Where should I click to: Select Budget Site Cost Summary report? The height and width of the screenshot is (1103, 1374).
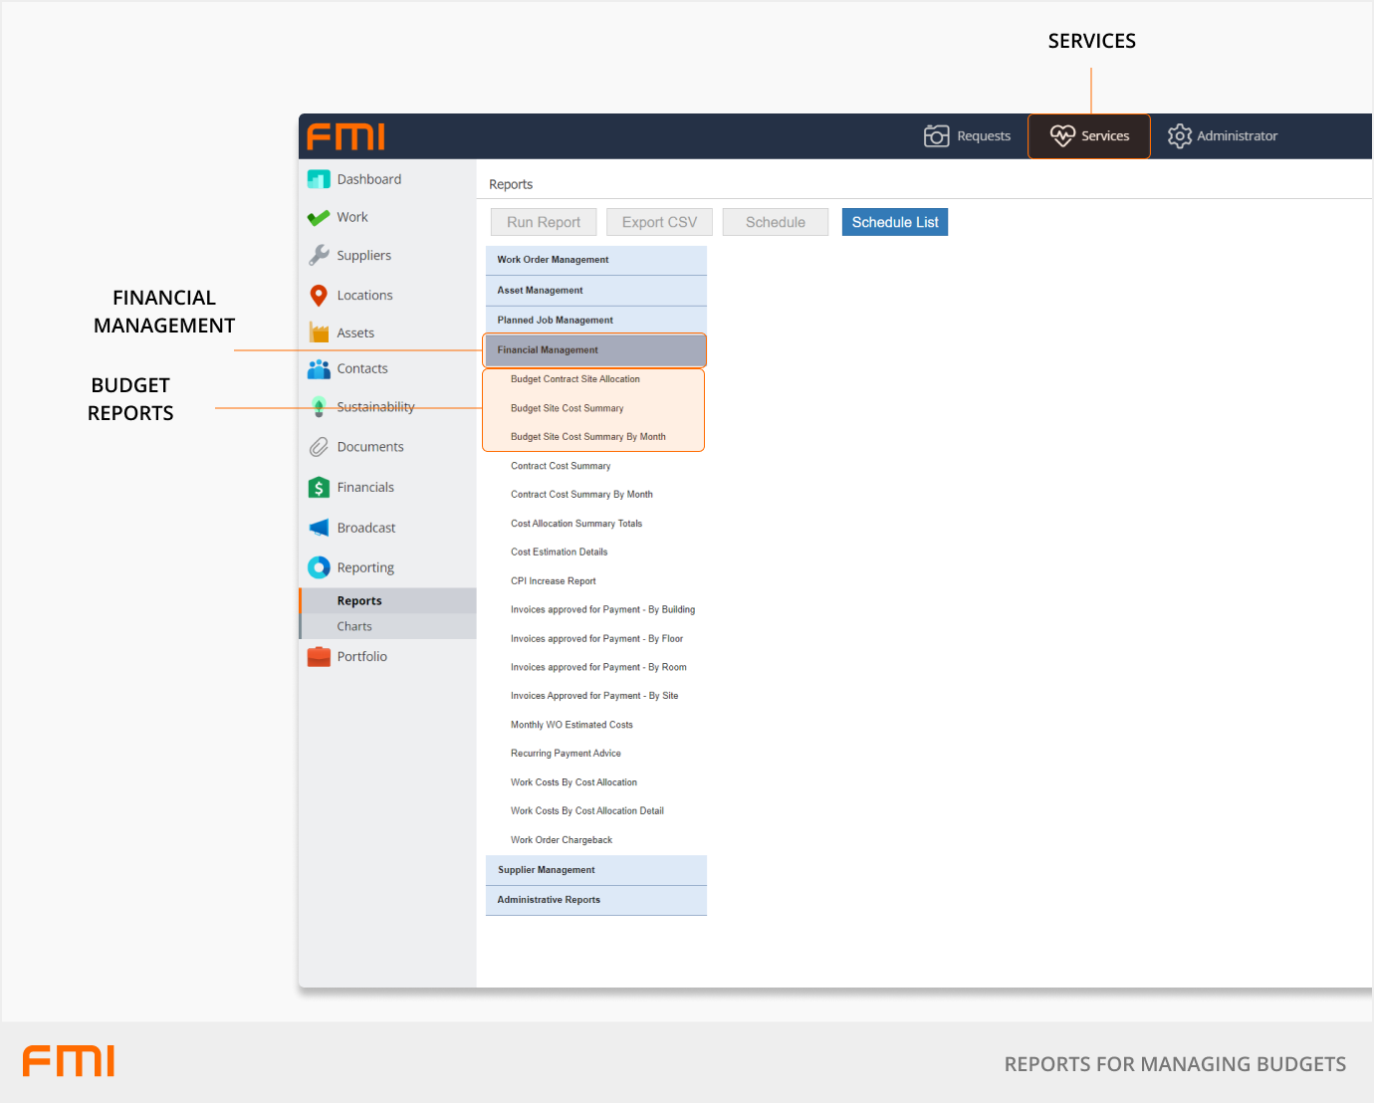pos(567,408)
